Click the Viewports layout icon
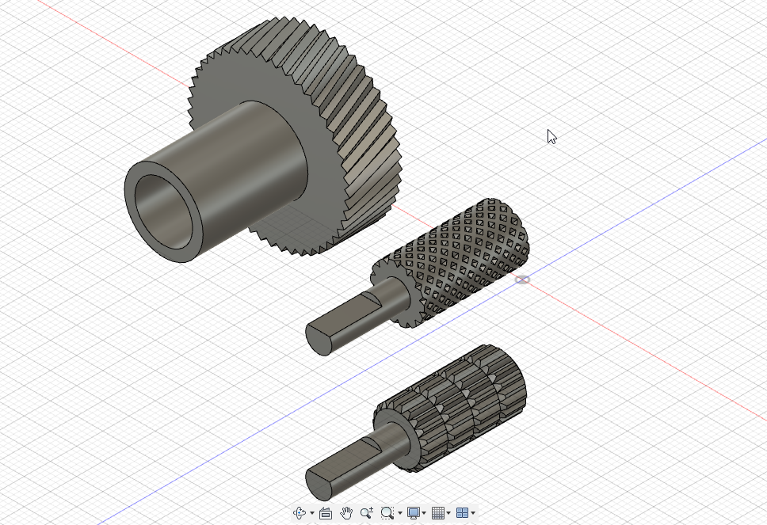Image resolution: width=767 pixels, height=525 pixels. coord(462,513)
